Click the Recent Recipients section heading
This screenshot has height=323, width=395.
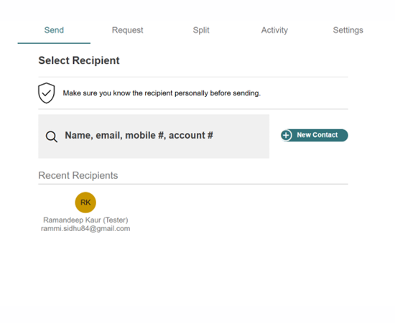pyautogui.click(x=78, y=175)
